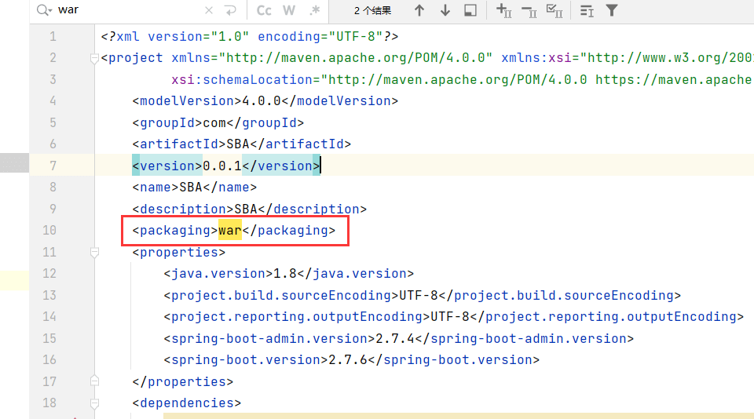Click the highlighted 'war' match on line 10
The height and width of the screenshot is (419, 754).
(229, 230)
